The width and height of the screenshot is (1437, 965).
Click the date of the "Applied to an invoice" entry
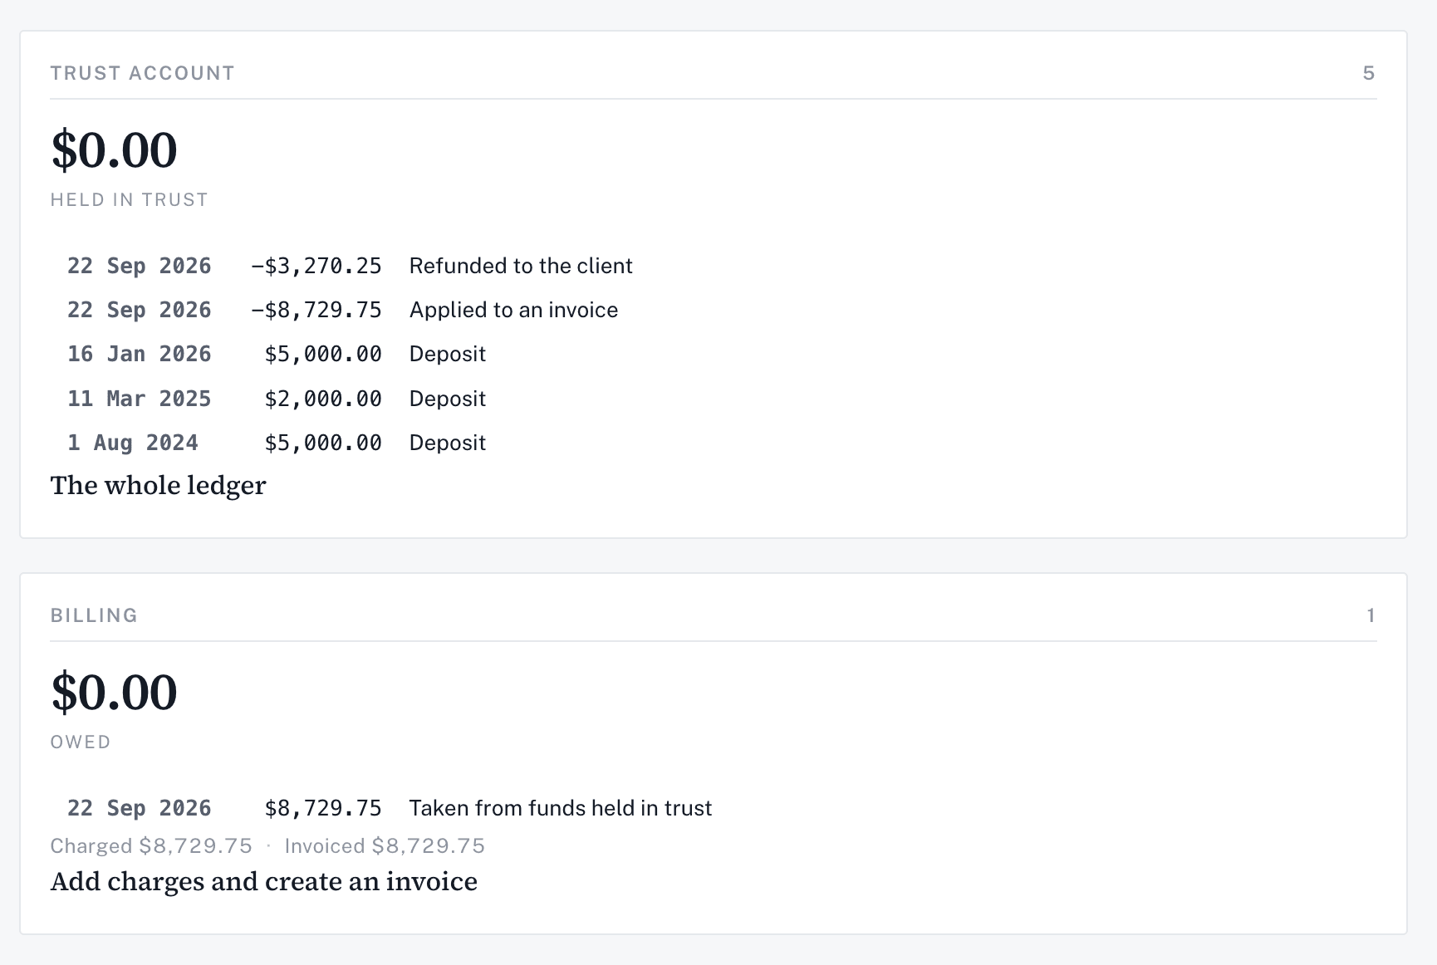[140, 310]
